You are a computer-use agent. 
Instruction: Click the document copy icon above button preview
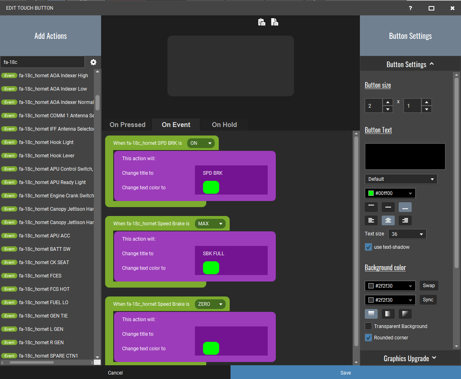point(275,22)
